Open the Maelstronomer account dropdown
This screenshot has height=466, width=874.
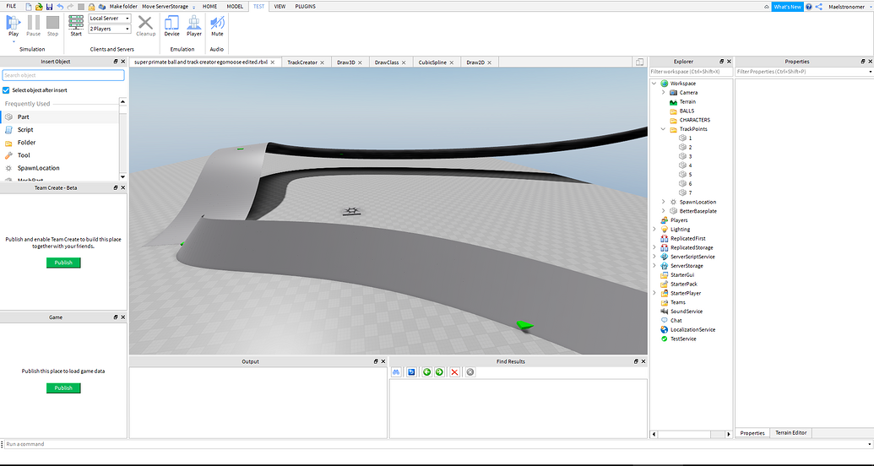point(870,7)
